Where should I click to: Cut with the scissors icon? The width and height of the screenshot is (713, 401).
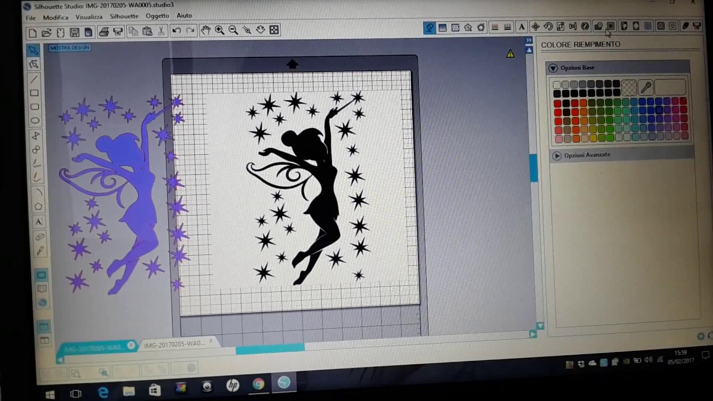coord(161,31)
